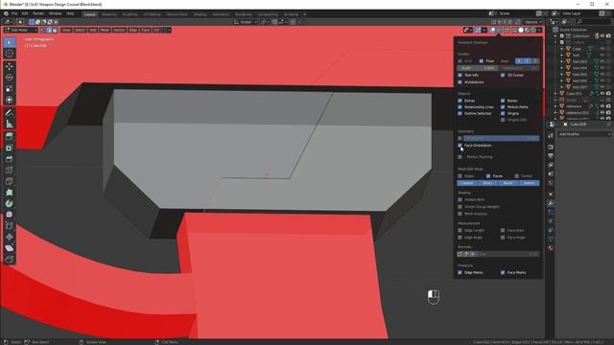Select the Scale tool

click(10, 89)
